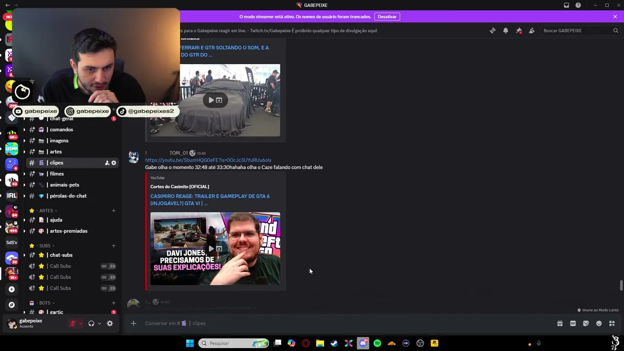Create a channel in ARTES category
The height and width of the screenshot is (351, 624).
[114, 211]
